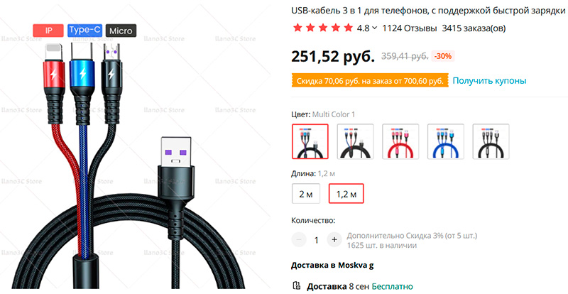Image resolution: width=568 pixels, height=294 pixels.
Task: Decrease quantity with the minus button
Action: [x=299, y=239]
